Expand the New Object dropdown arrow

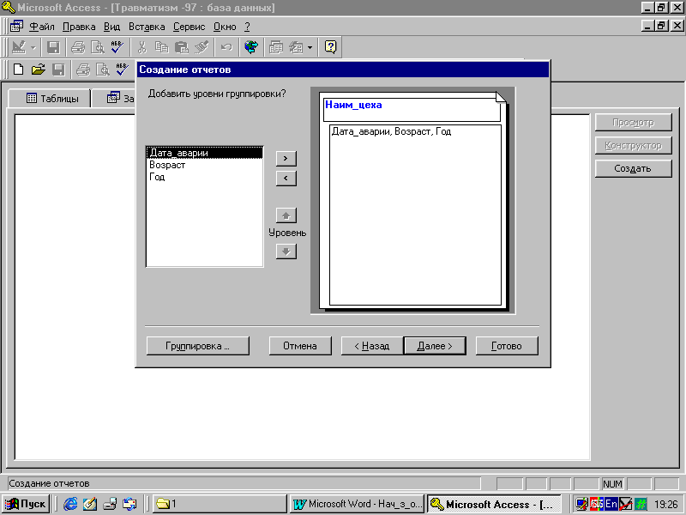[310, 47]
